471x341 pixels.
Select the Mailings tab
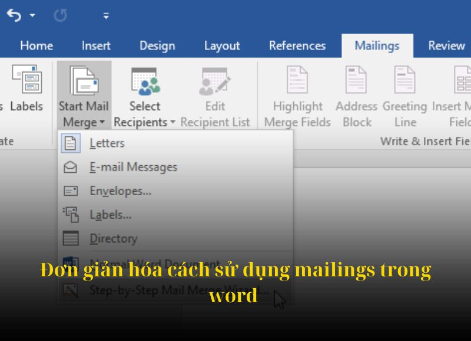pyautogui.click(x=377, y=46)
